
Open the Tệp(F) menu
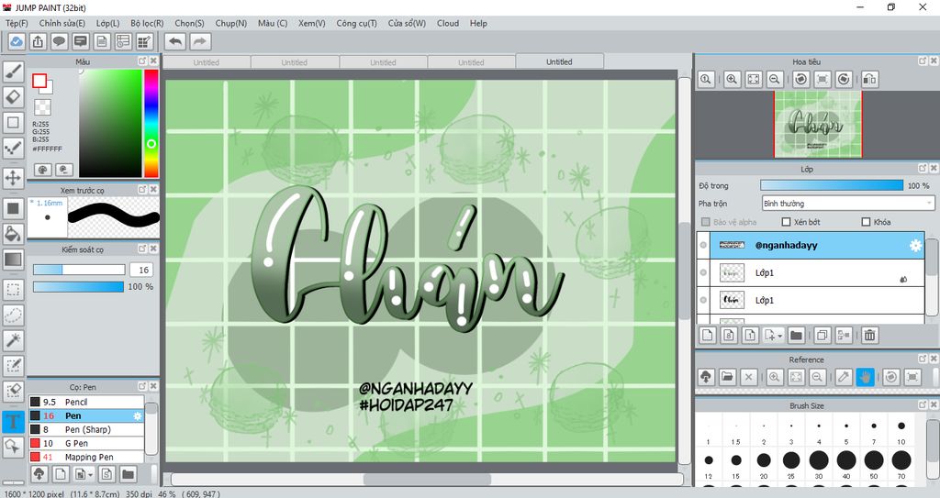pyautogui.click(x=17, y=23)
